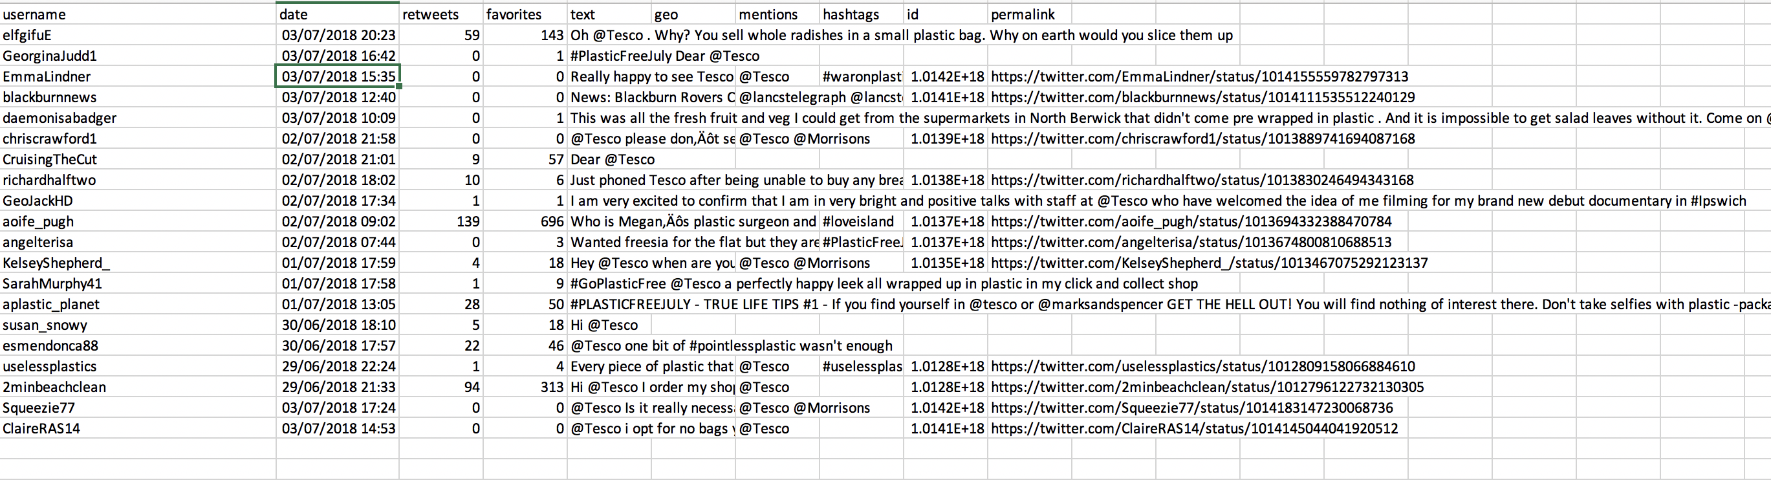Click the blackburnnews permalink URL
Screen dimensions: 1771x480
1202,97
